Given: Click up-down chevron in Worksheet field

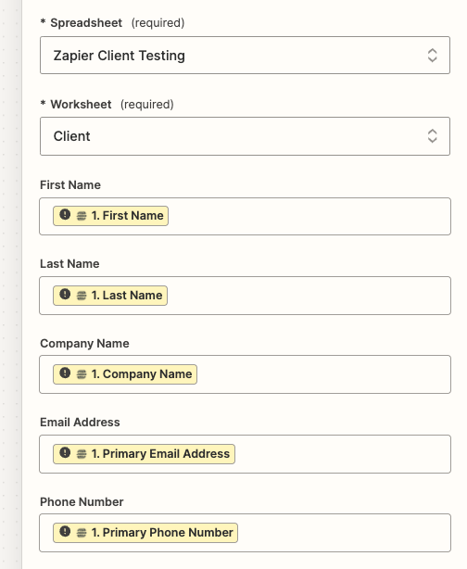Looking at the screenshot, I should [x=432, y=136].
